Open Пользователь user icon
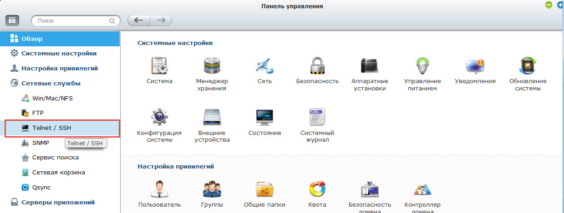The height and width of the screenshot is (213, 564). tap(160, 189)
